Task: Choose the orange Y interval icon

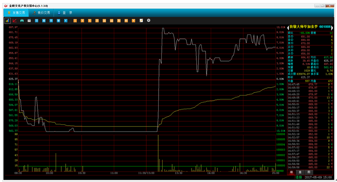Action: [134, 21]
